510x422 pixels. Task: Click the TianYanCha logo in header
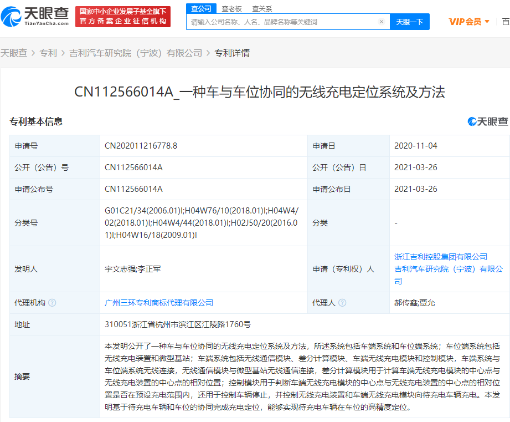click(x=35, y=16)
